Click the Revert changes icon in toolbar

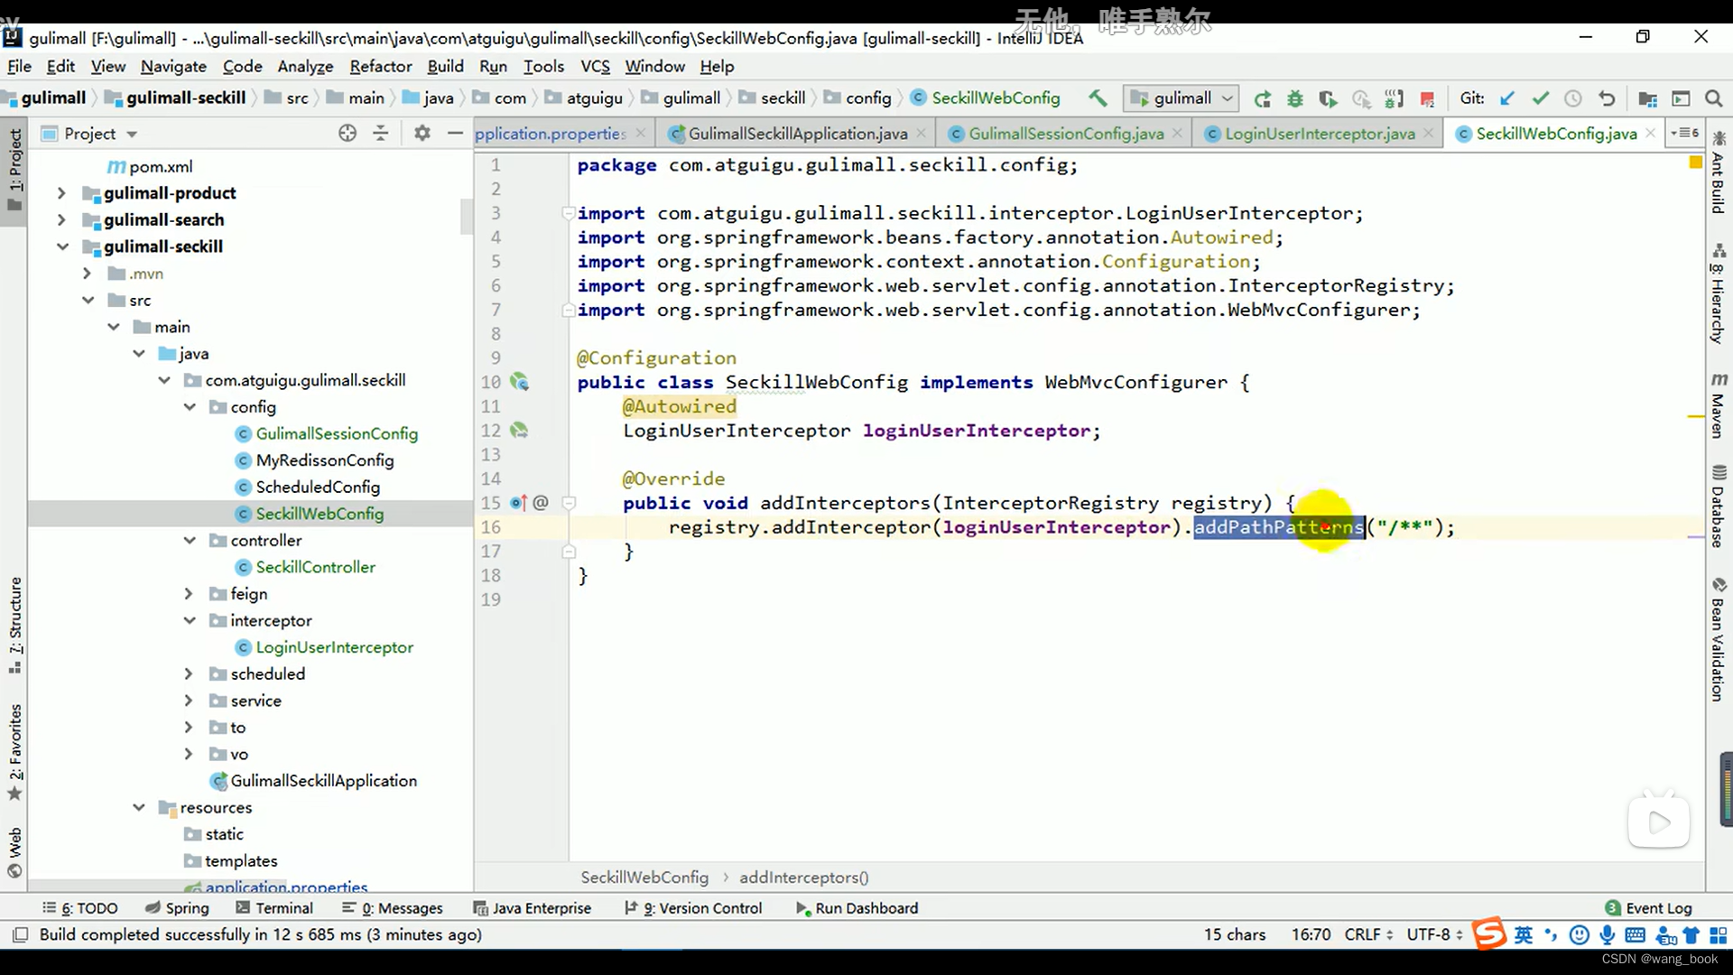(1605, 97)
